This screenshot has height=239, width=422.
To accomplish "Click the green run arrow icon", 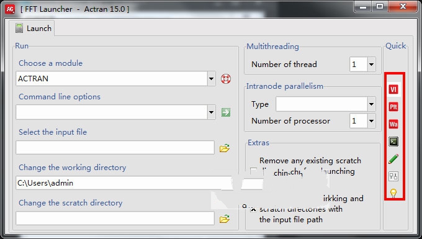I will tap(225, 112).
